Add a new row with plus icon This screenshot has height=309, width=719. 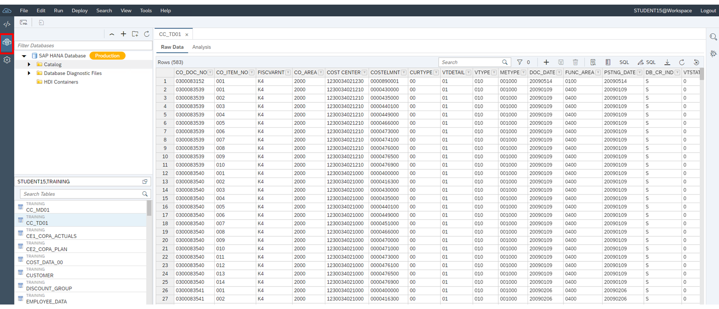pyautogui.click(x=546, y=62)
